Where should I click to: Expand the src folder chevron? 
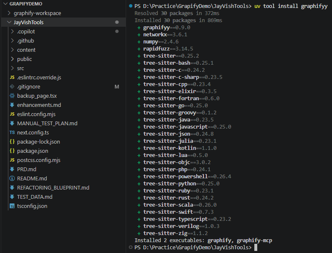point(13,68)
